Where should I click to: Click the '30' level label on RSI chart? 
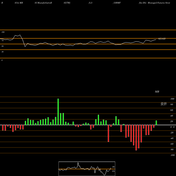click(x=2, y=52)
